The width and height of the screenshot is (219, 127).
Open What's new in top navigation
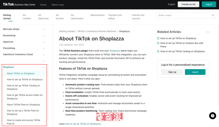point(57,5)
